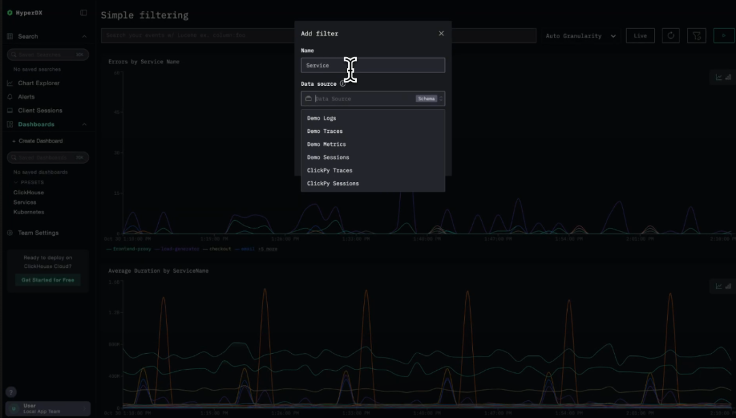
Task: Click the Dashboards grid icon
Action: (10, 125)
